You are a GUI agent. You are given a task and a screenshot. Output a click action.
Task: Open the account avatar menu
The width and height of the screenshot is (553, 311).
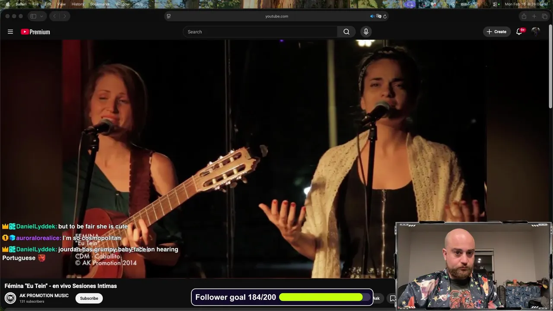click(x=536, y=32)
